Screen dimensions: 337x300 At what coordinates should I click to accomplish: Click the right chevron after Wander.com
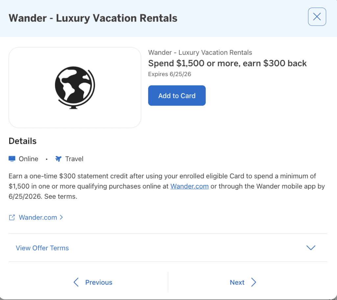pos(62,218)
